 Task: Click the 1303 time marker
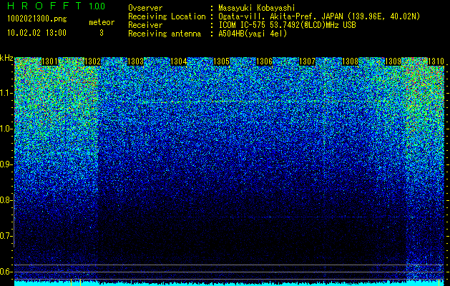point(135,61)
